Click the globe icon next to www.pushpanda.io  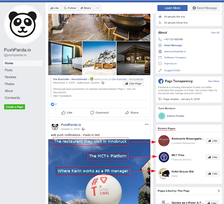click(x=160, y=51)
